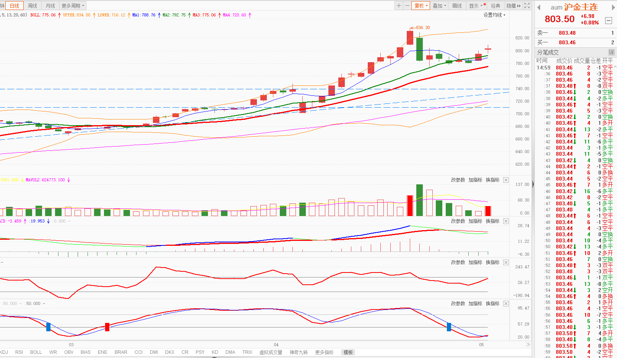This screenshot has height=358, width=617.
Task: Open 更多周期 period dropdown
Action: coord(73,6)
